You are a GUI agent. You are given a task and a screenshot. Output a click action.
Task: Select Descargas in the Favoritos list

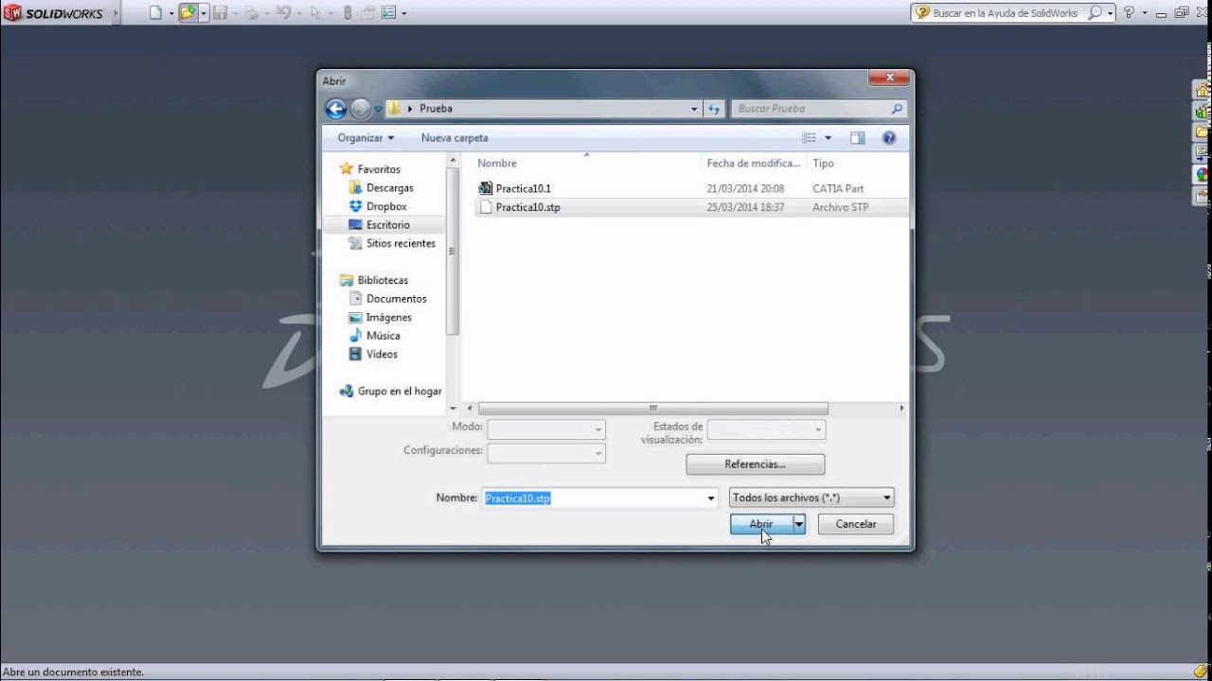click(389, 188)
